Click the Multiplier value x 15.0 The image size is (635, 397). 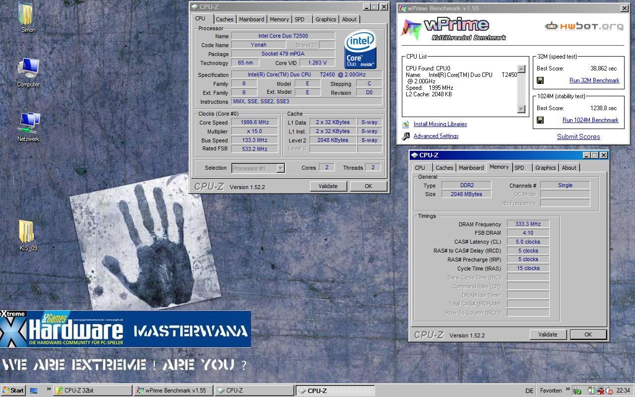[254, 132]
